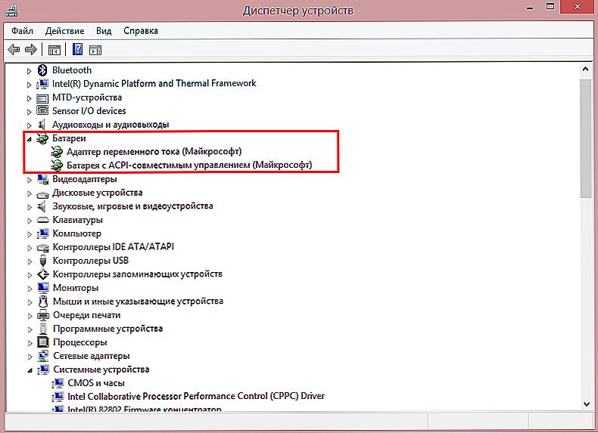Click the icon next to Батарея с ACPI-совместимым управлением
Image resolution: width=598 pixels, height=433 pixels.
[x=57, y=165]
